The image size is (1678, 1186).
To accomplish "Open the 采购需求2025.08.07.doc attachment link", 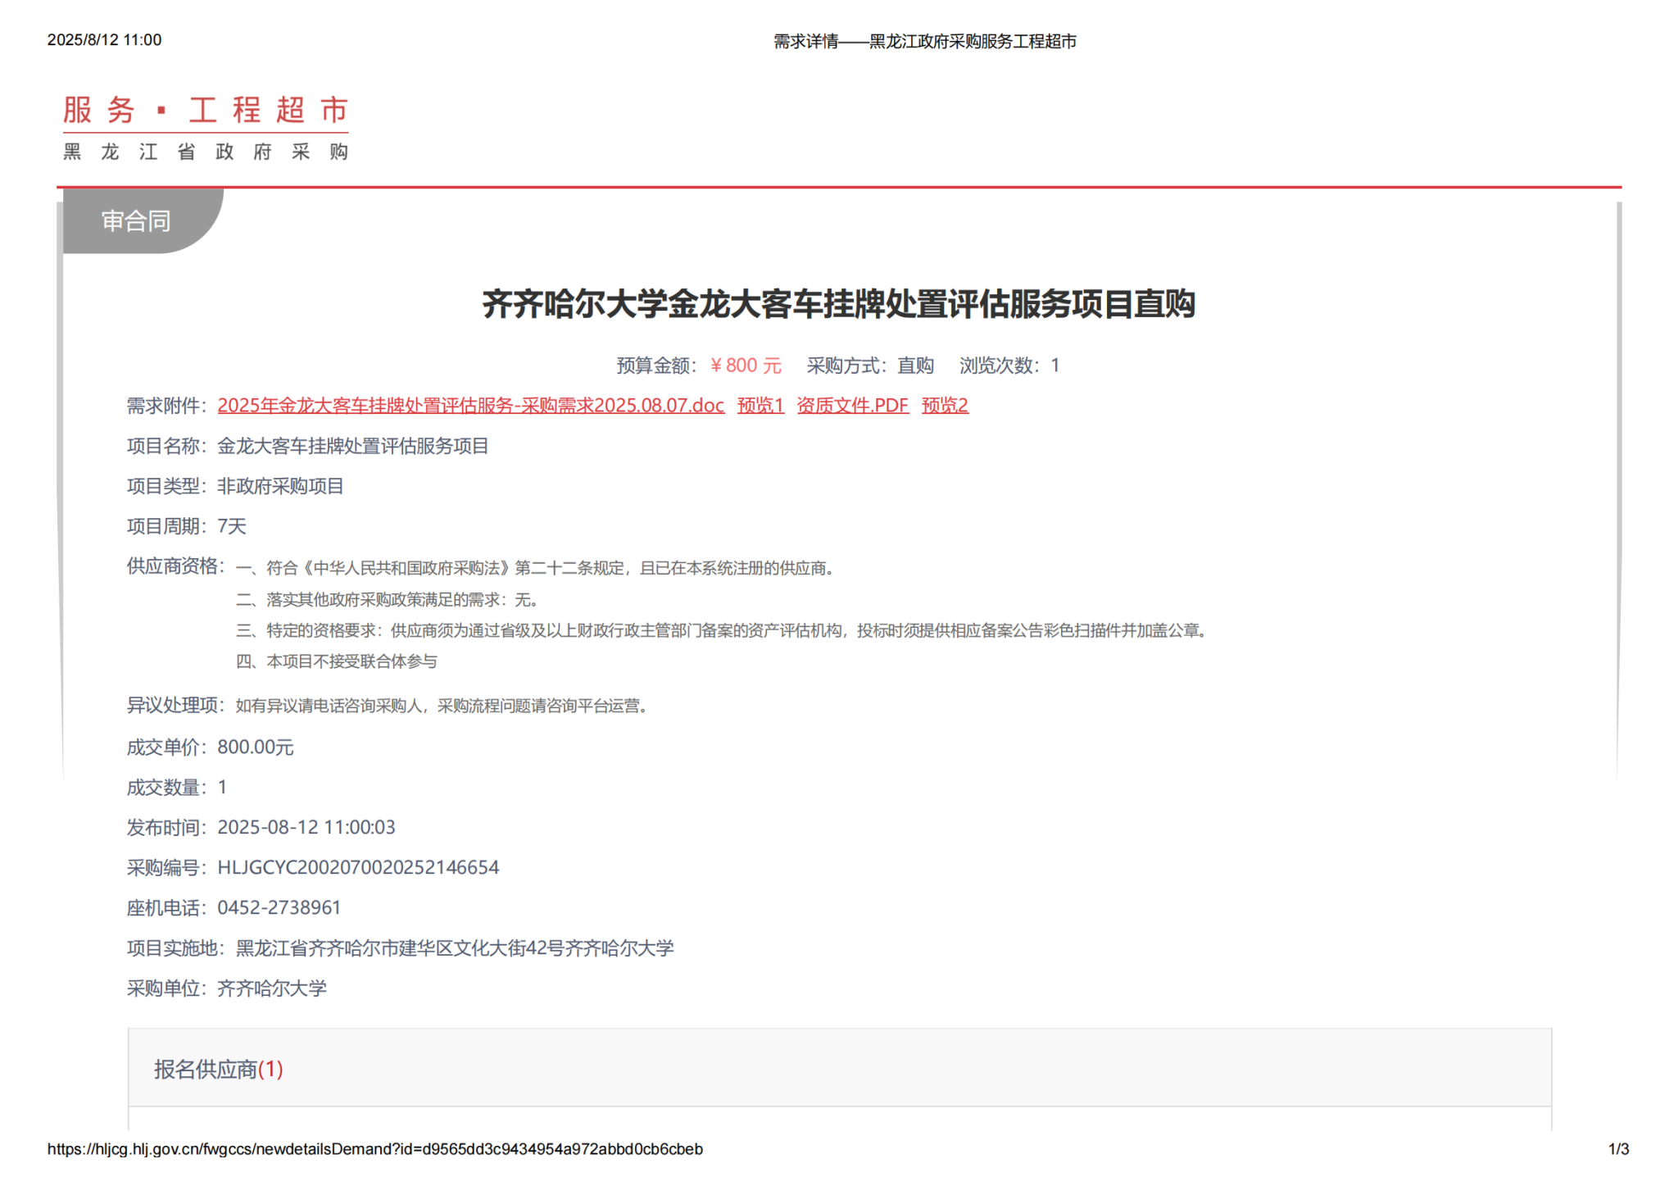I will (470, 406).
